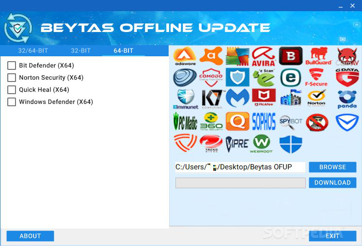Click the Adaware antivirus logo
Viewport: 362px width, 246px height.
click(185, 56)
